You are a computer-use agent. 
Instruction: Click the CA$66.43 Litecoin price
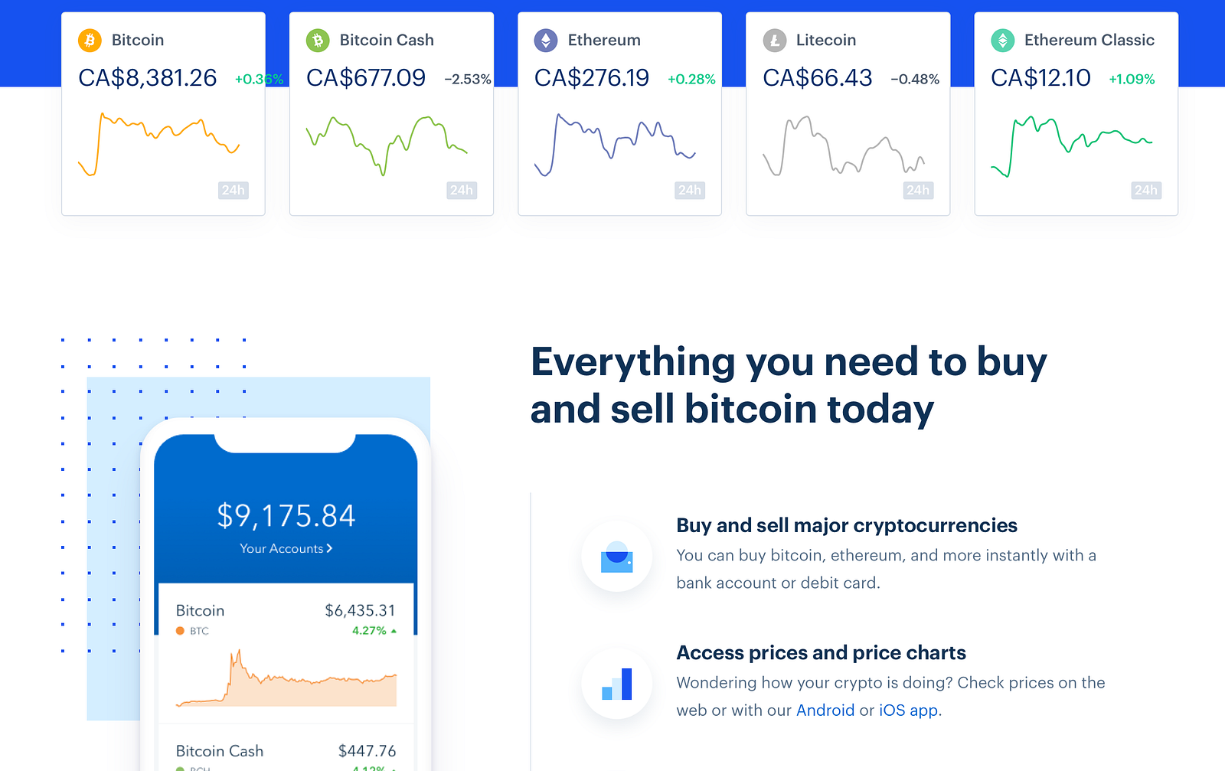coord(818,77)
